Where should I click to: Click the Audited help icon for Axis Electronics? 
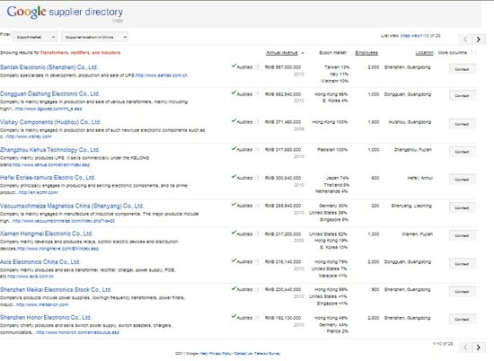(258, 262)
